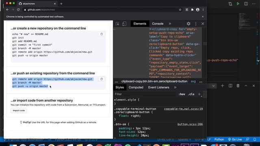This screenshot has width=260, height=146.
Task: Split VS Code editor right
Action: (246, 4)
